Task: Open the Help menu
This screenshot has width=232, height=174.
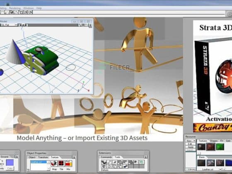Action: point(39,8)
